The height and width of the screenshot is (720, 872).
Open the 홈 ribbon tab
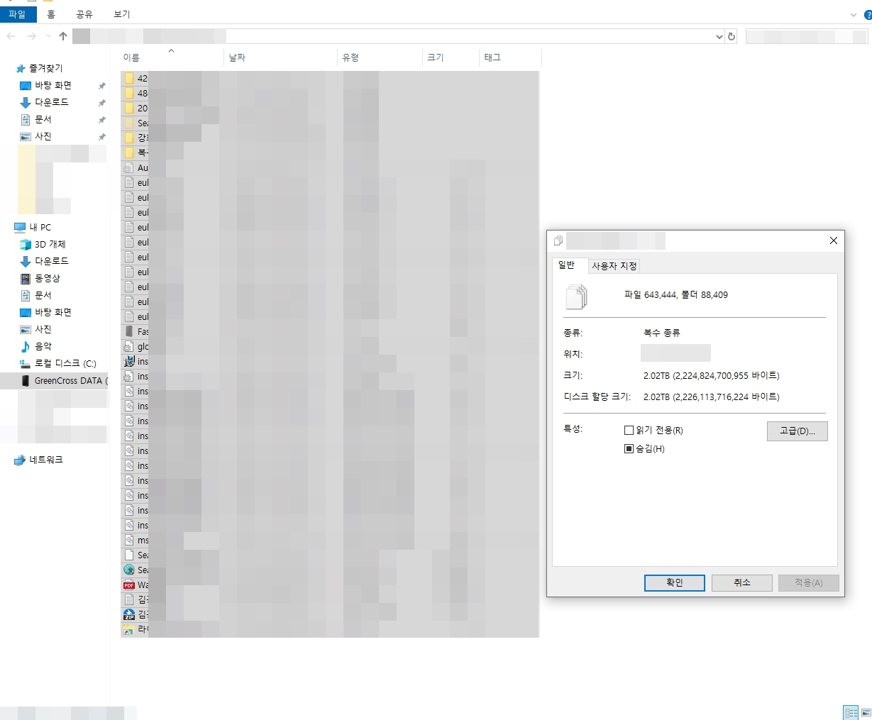[x=51, y=14]
